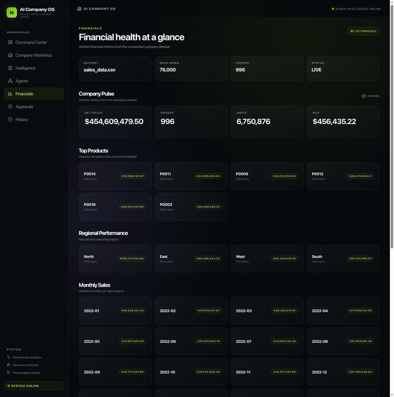Click the NVIDIA INTELLIGENCE ONLINE status text
The image size is (394, 397).
(x=358, y=9)
